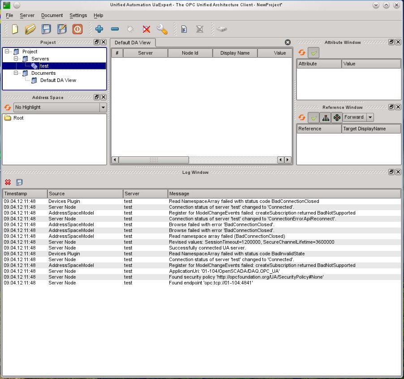Refresh the Address Space panel
The image size is (404, 379).
[8, 108]
